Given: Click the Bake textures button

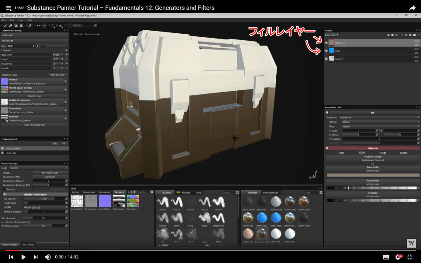Looking at the screenshot, I should [x=57, y=75].
